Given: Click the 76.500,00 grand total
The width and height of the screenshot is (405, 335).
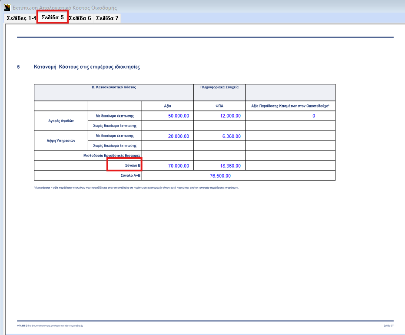Looking at the screenshot, I should [x=220, y=176].
